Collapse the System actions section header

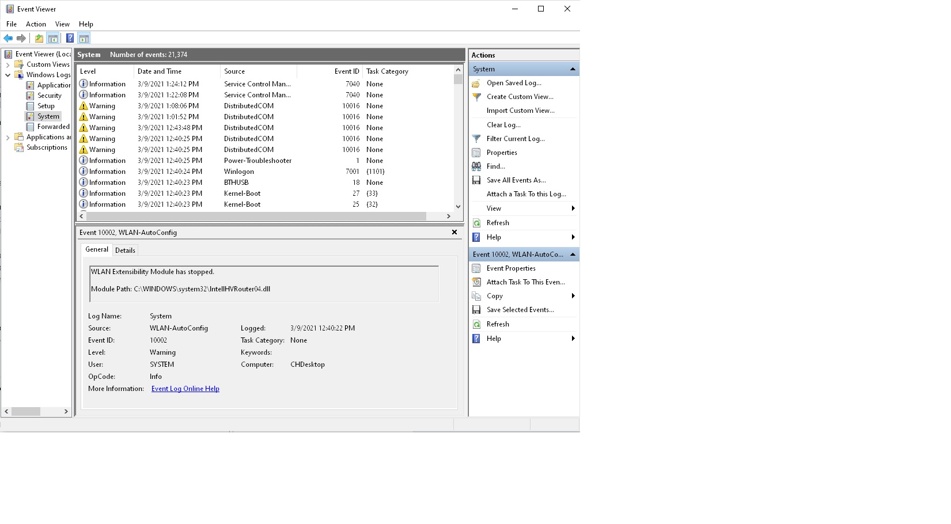click(x=573, y=69)
